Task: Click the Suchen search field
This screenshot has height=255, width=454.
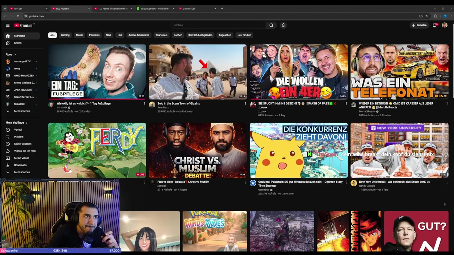Action: click(x=218, y=25)
